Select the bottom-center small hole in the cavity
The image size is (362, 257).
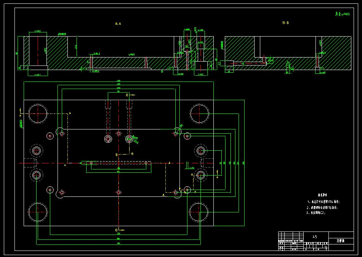[119, 192]
